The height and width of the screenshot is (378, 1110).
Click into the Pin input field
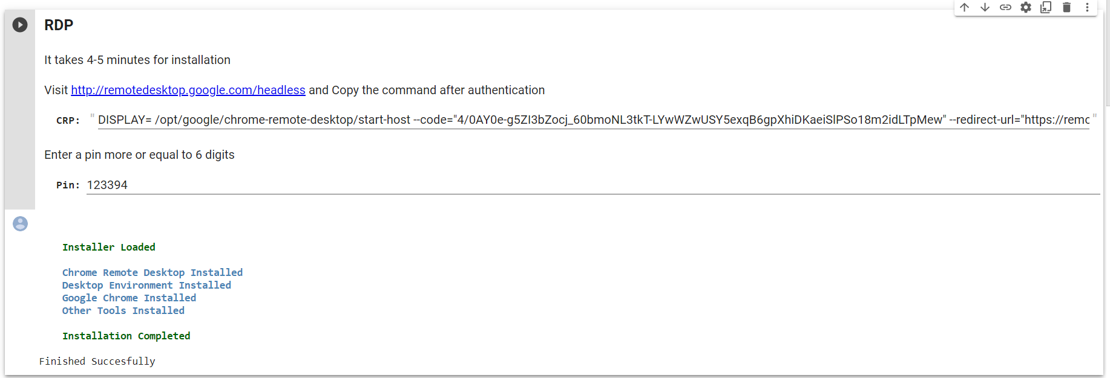click(593, 185)
